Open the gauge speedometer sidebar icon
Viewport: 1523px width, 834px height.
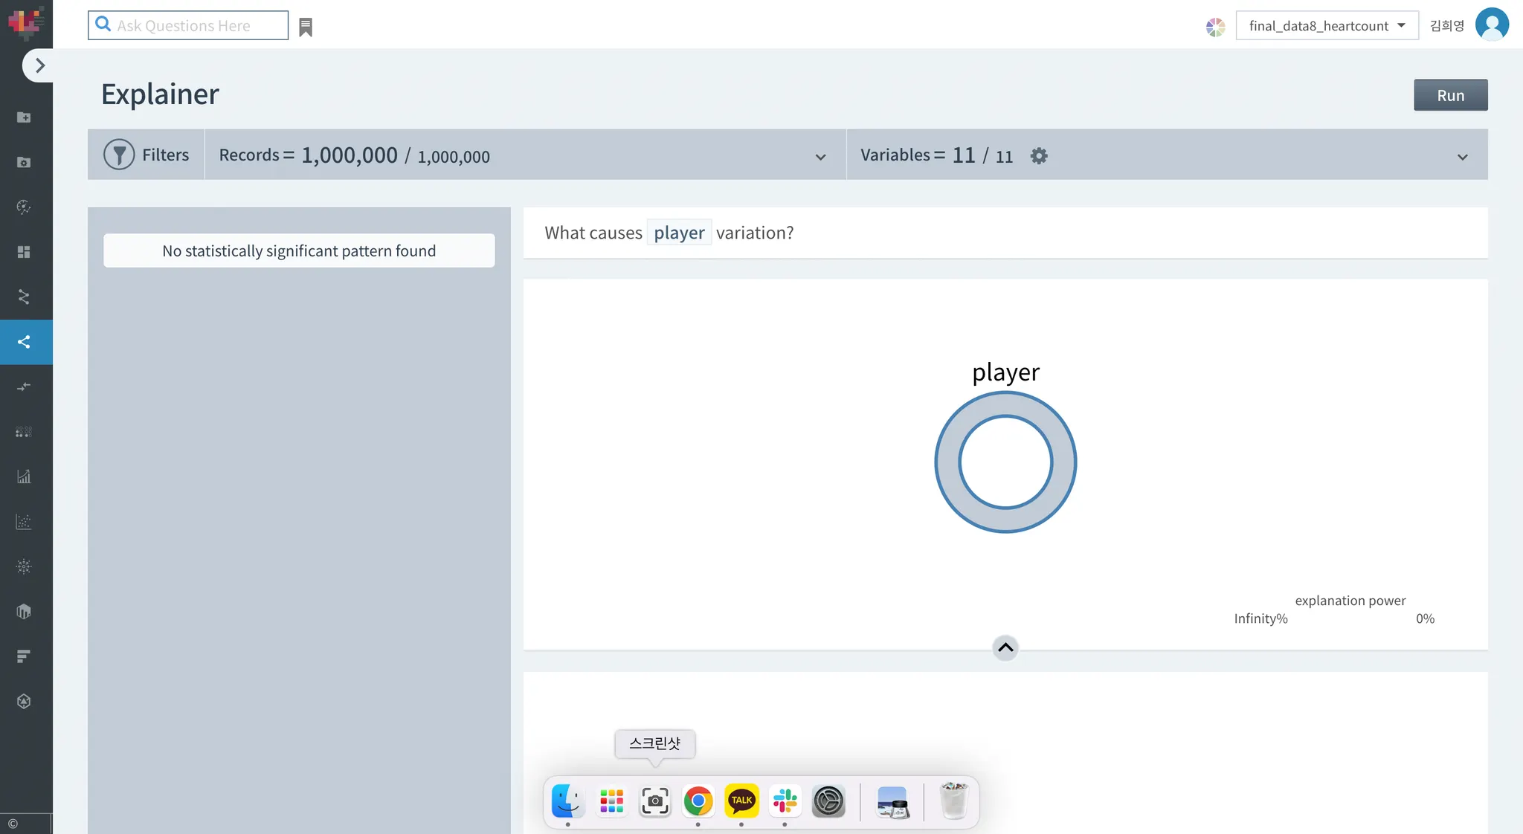point(24,207)
